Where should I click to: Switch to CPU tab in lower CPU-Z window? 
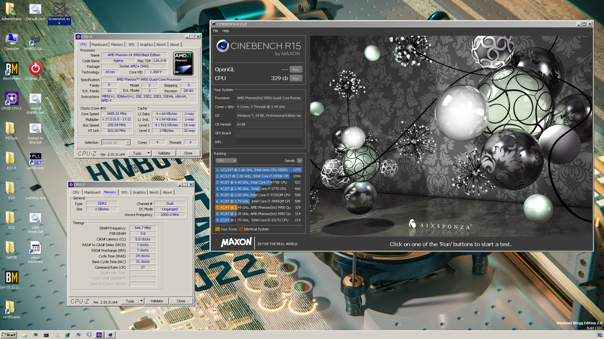point(76,192)
